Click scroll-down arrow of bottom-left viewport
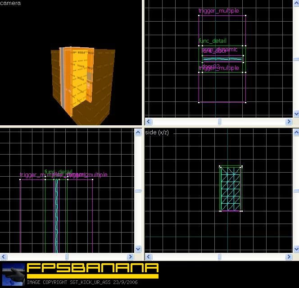Viewport: 299px width, 288px height. (138, 249)
